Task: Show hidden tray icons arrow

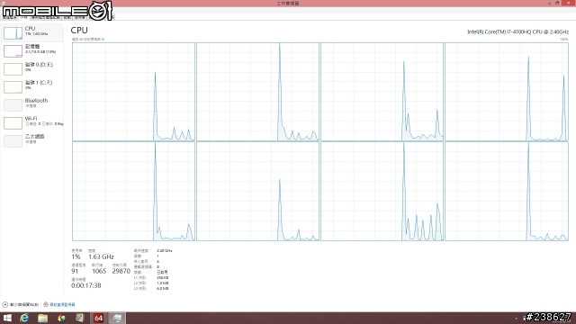Action: (516, 318)
